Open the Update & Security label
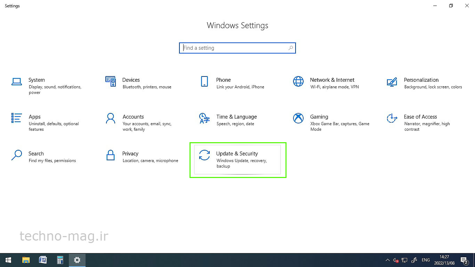Viewport: 475px width, 267px height. (x=237, y=154)
